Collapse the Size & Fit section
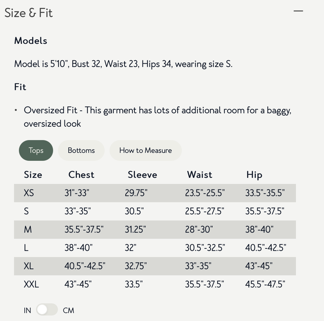 (298, 11)
